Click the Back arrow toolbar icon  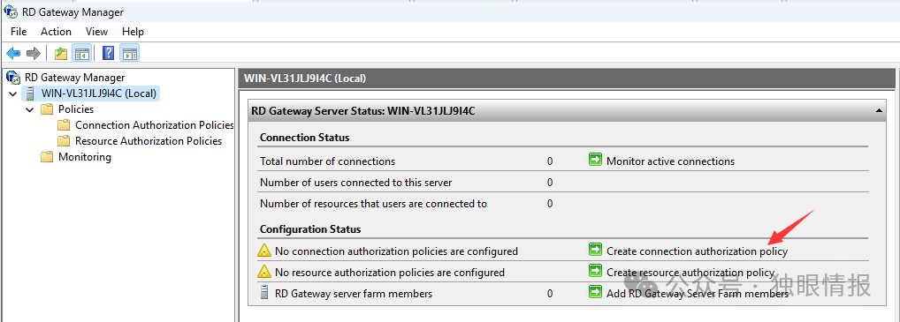click(13, 54)
